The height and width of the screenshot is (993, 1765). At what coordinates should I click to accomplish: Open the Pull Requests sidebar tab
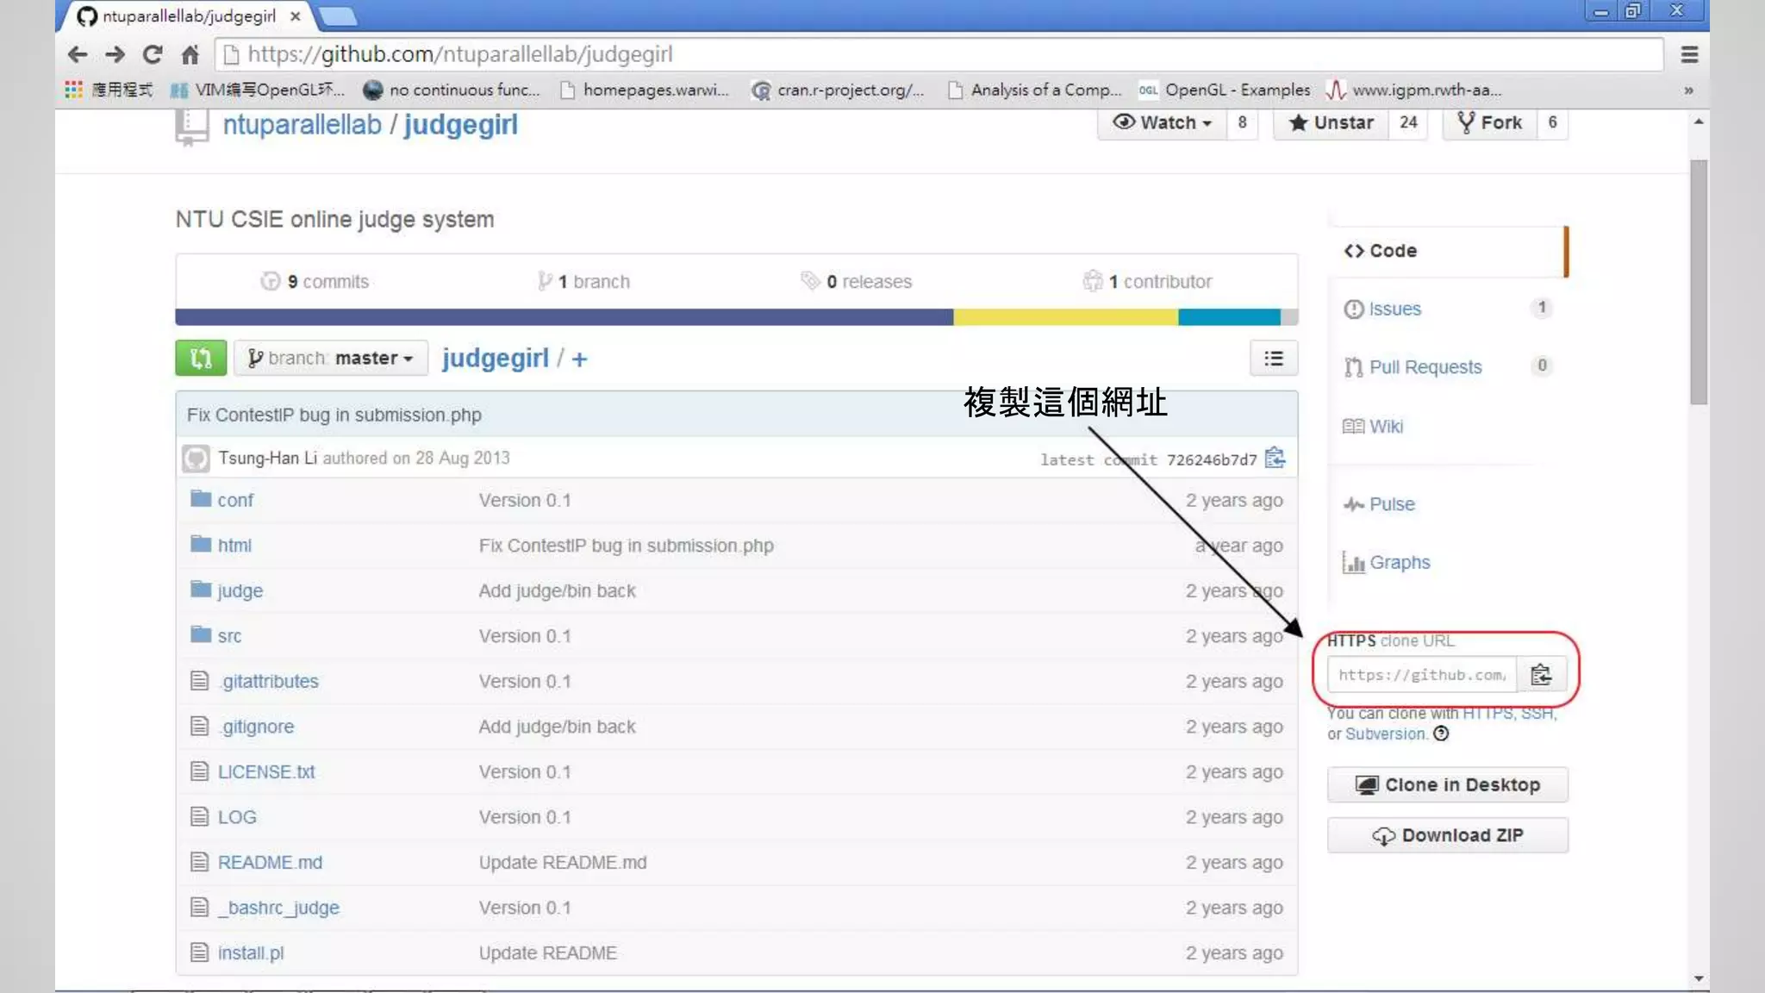coord(1425,367)
